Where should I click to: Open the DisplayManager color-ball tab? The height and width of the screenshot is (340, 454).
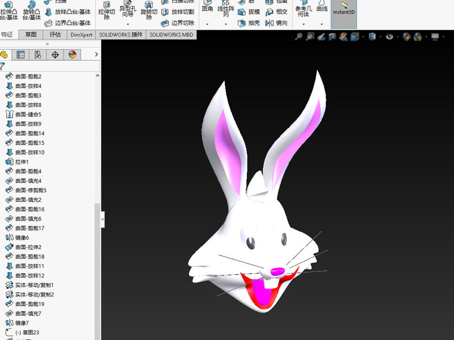point(72,55)
